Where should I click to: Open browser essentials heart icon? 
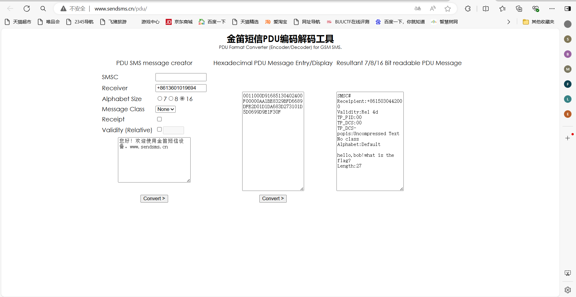tap(535, 9)
